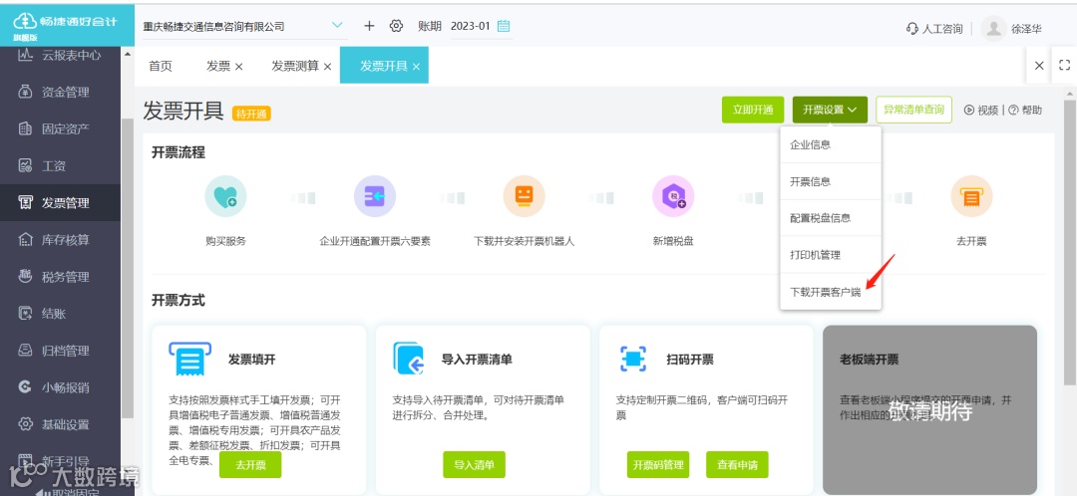Click the sidebar scrollbar up arrow
Image resolution: width=1077 pixels, height=496 pixels.
click(x=128, y=54)
